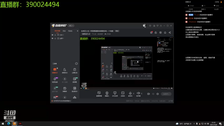Click the modify title button (修改)
The image size is (224, 126).
pos(117,31)
